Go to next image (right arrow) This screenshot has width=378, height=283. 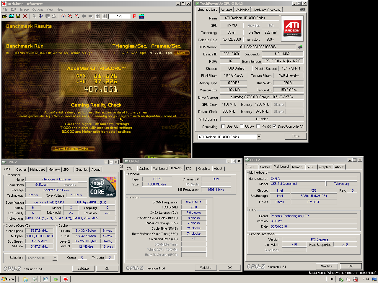[x=91, y=16]
